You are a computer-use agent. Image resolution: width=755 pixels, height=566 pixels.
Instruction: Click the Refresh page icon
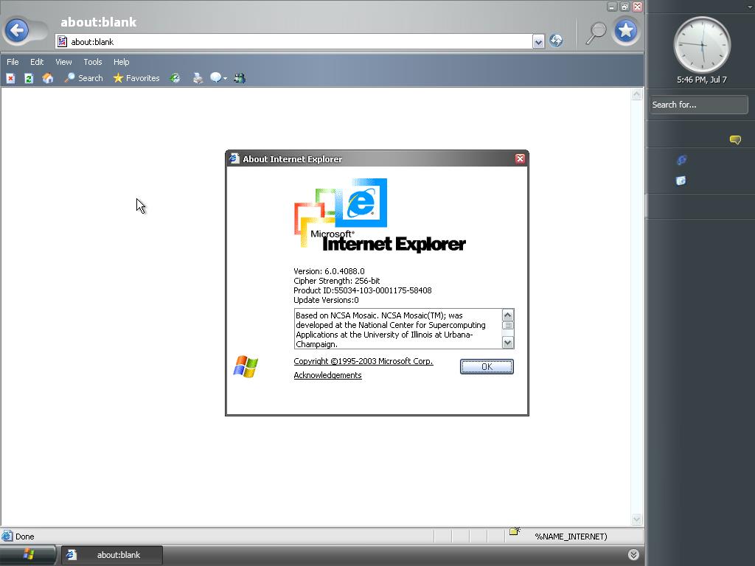point(29,78)
